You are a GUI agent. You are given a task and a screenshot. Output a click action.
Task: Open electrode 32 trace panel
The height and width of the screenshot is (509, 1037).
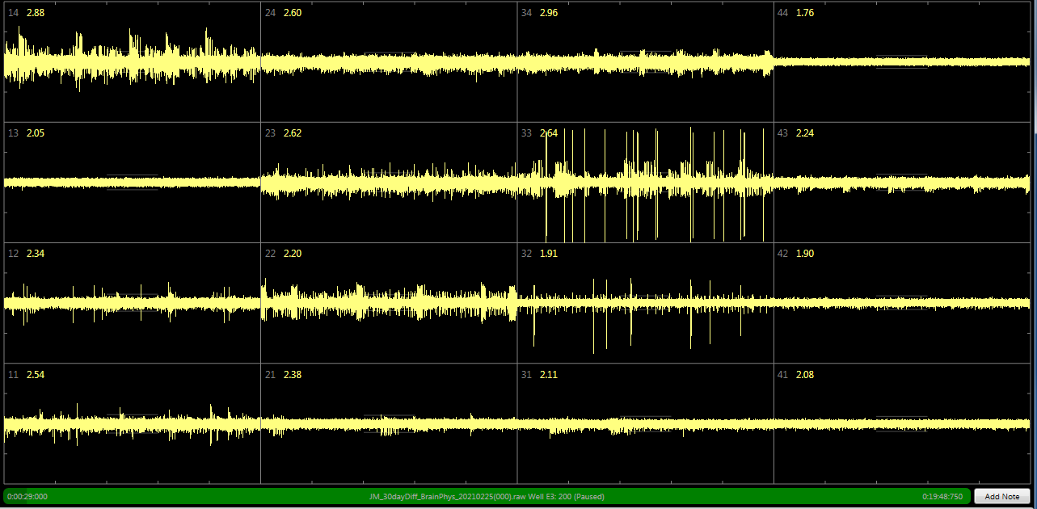645,303
